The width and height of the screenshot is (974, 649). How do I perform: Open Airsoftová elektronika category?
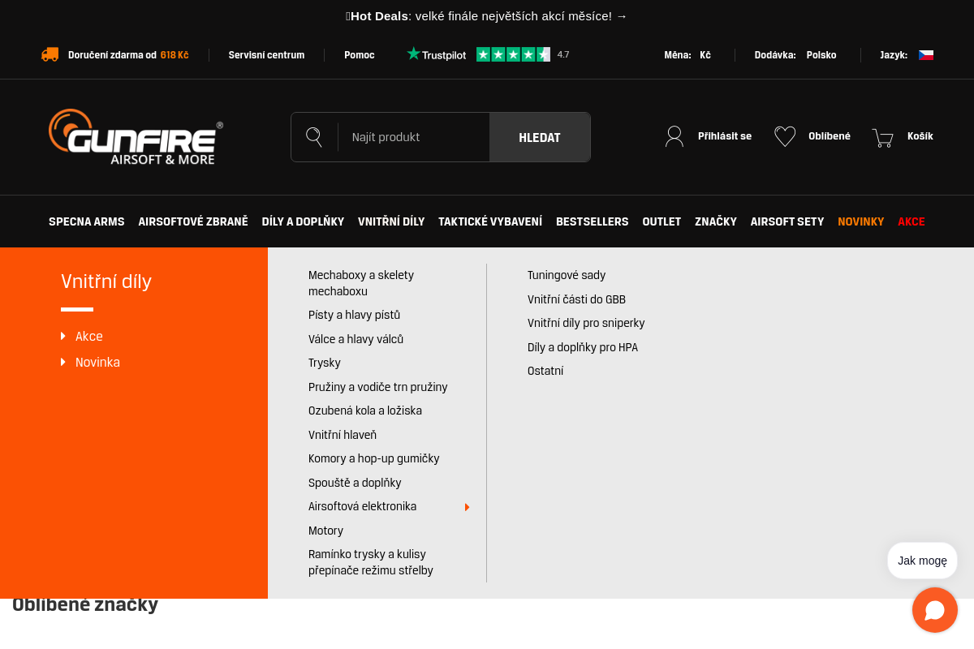click(363, 506)
